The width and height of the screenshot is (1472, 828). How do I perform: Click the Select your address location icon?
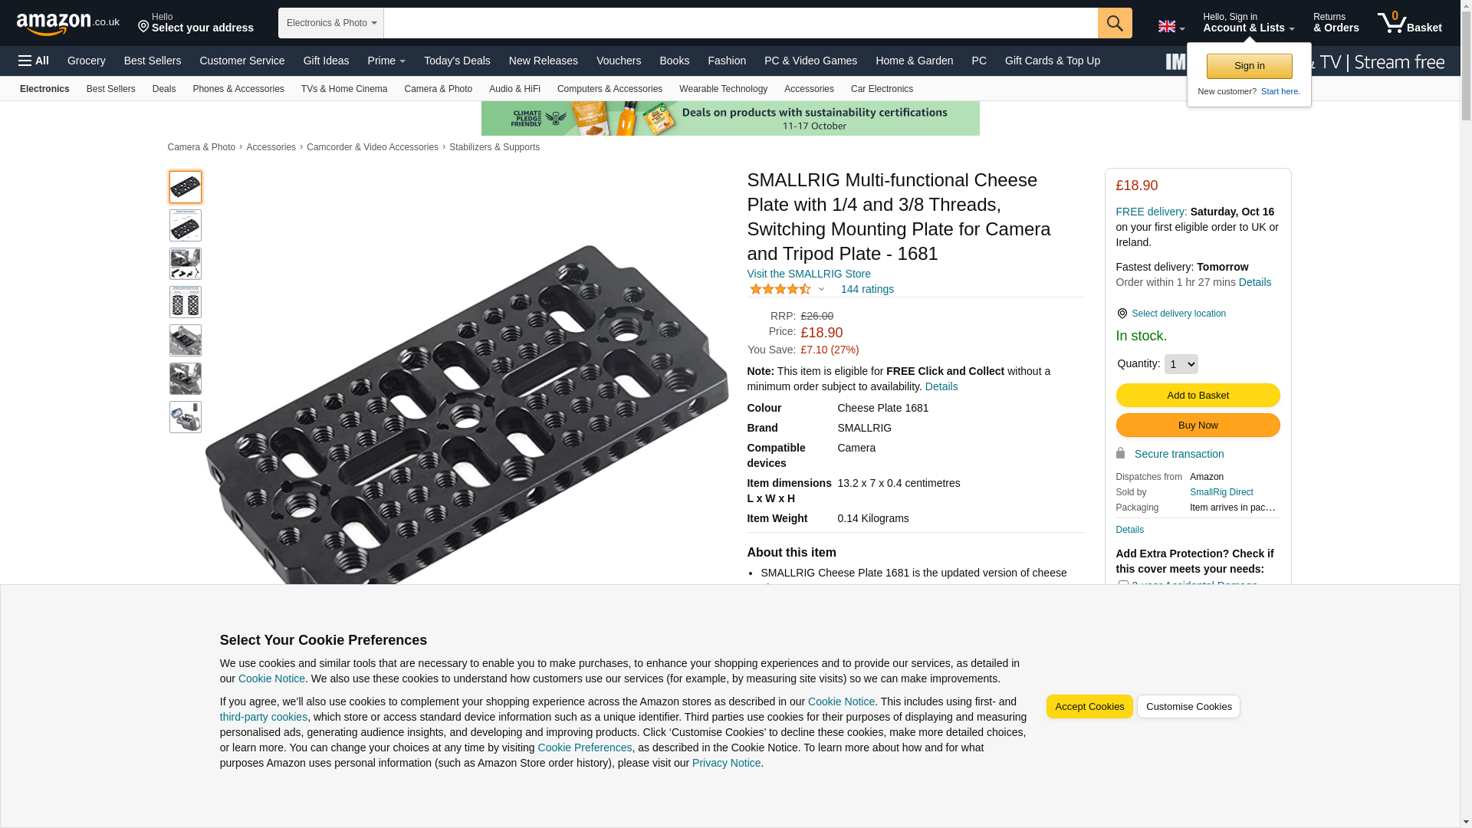click(x=143, y=27)
